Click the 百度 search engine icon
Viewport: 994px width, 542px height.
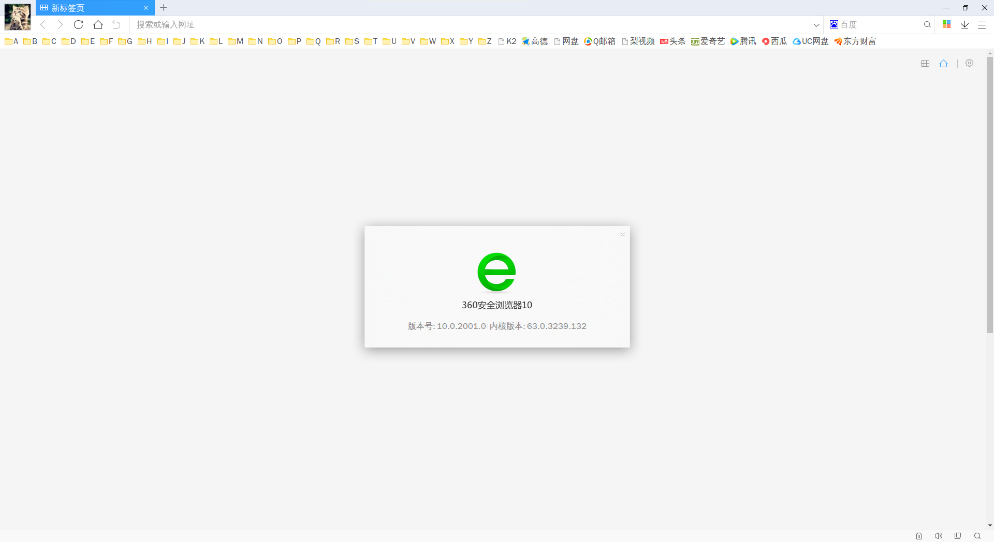click(834, 24)
